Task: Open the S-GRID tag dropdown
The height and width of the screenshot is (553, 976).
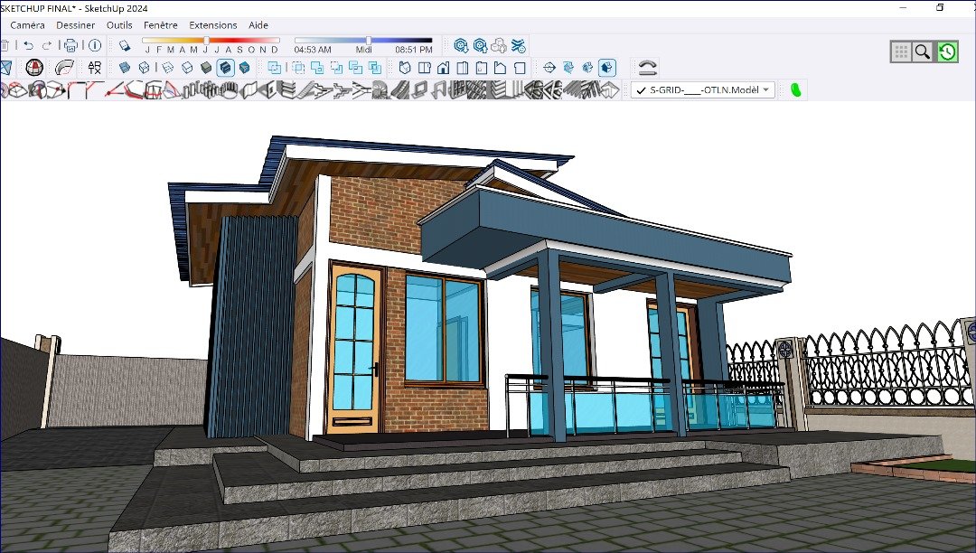Action: click(766, 89)
